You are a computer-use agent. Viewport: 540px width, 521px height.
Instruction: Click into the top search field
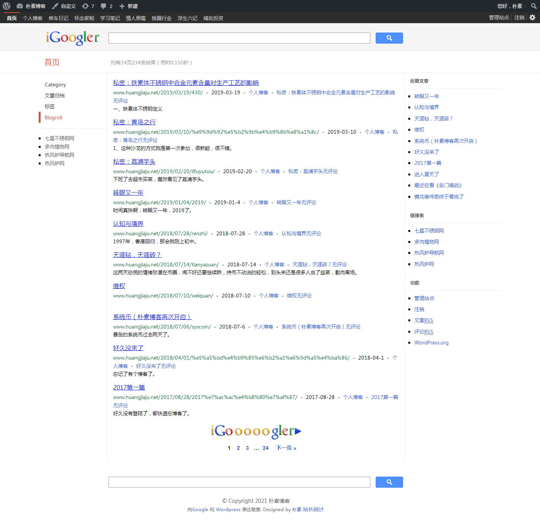[x=239, y=38]
